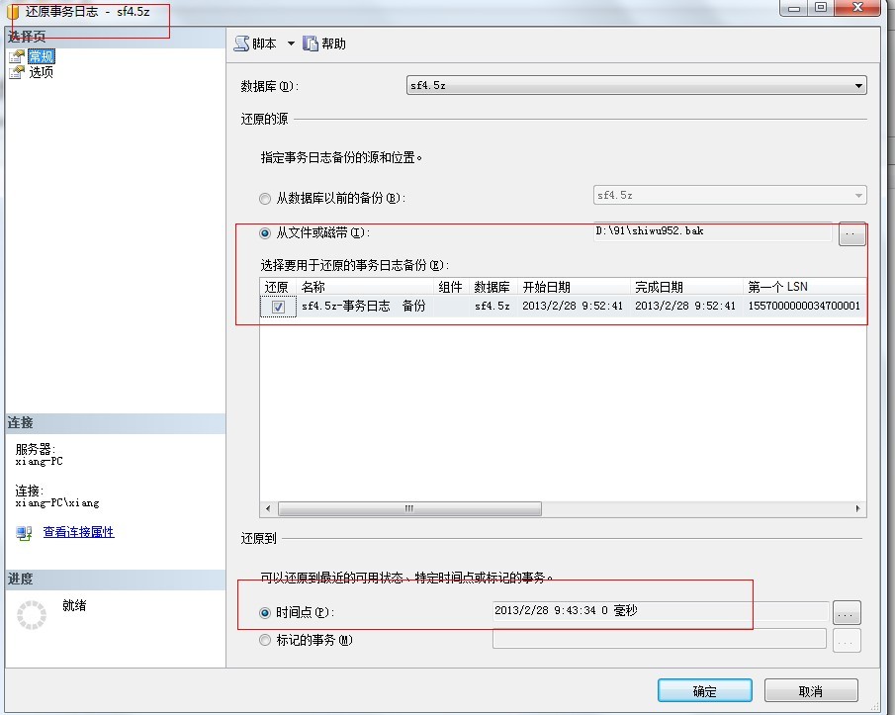Click the 确定 button
The width and height of the screenshot is (895, 715).
coord(704,691)
